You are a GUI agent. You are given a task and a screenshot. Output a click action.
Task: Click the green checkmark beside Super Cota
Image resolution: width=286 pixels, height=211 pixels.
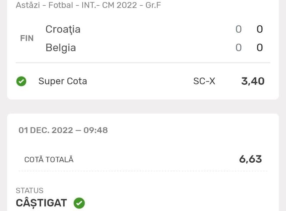(x=21, y=81)
